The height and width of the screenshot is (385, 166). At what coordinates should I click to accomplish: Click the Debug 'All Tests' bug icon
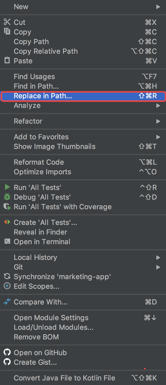click(7, 197)
